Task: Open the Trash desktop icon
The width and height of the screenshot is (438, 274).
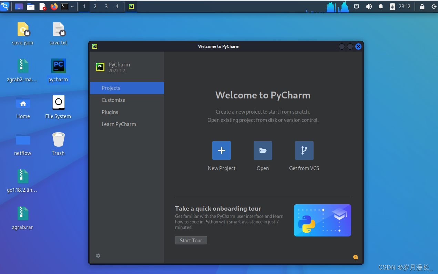Action: coord(58,139)
